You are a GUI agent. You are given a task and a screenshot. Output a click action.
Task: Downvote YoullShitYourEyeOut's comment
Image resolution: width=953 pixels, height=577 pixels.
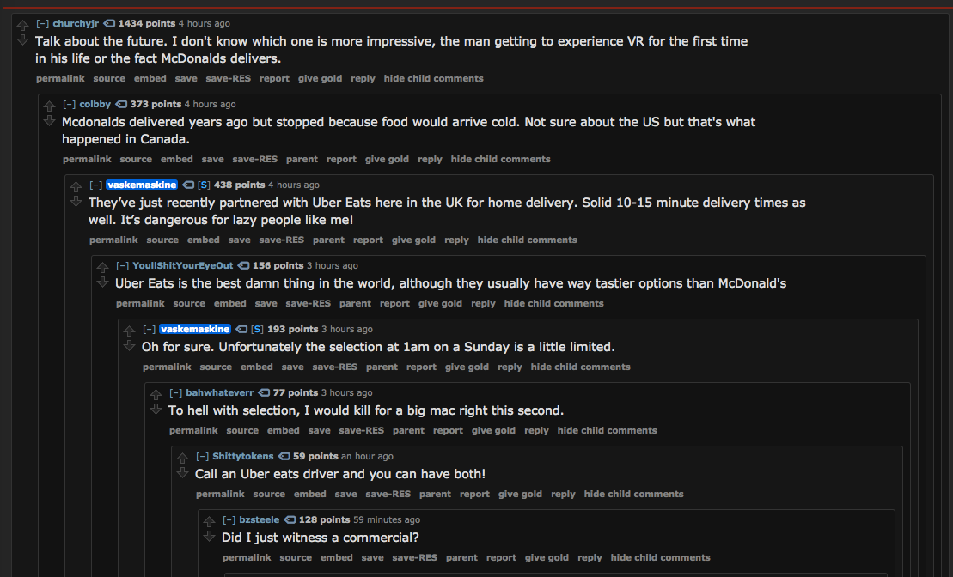click(103, 282)
